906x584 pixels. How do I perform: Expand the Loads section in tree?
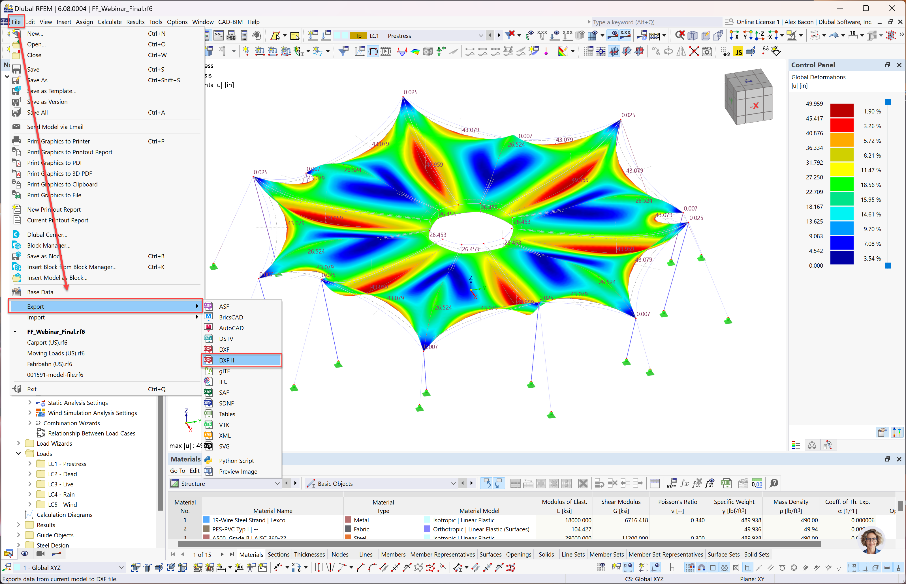pyautogui.click(x=18, y=454)
